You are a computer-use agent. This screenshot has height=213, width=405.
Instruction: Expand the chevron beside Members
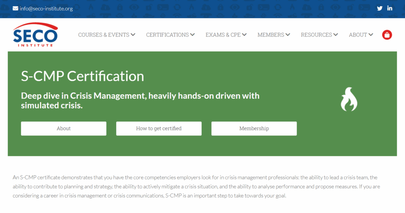[288, 34]
